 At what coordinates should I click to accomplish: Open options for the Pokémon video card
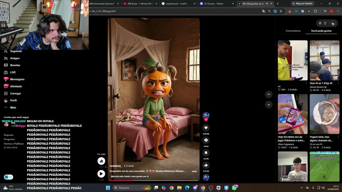306,137
